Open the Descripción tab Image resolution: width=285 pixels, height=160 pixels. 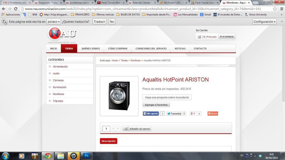coord(109,141)
